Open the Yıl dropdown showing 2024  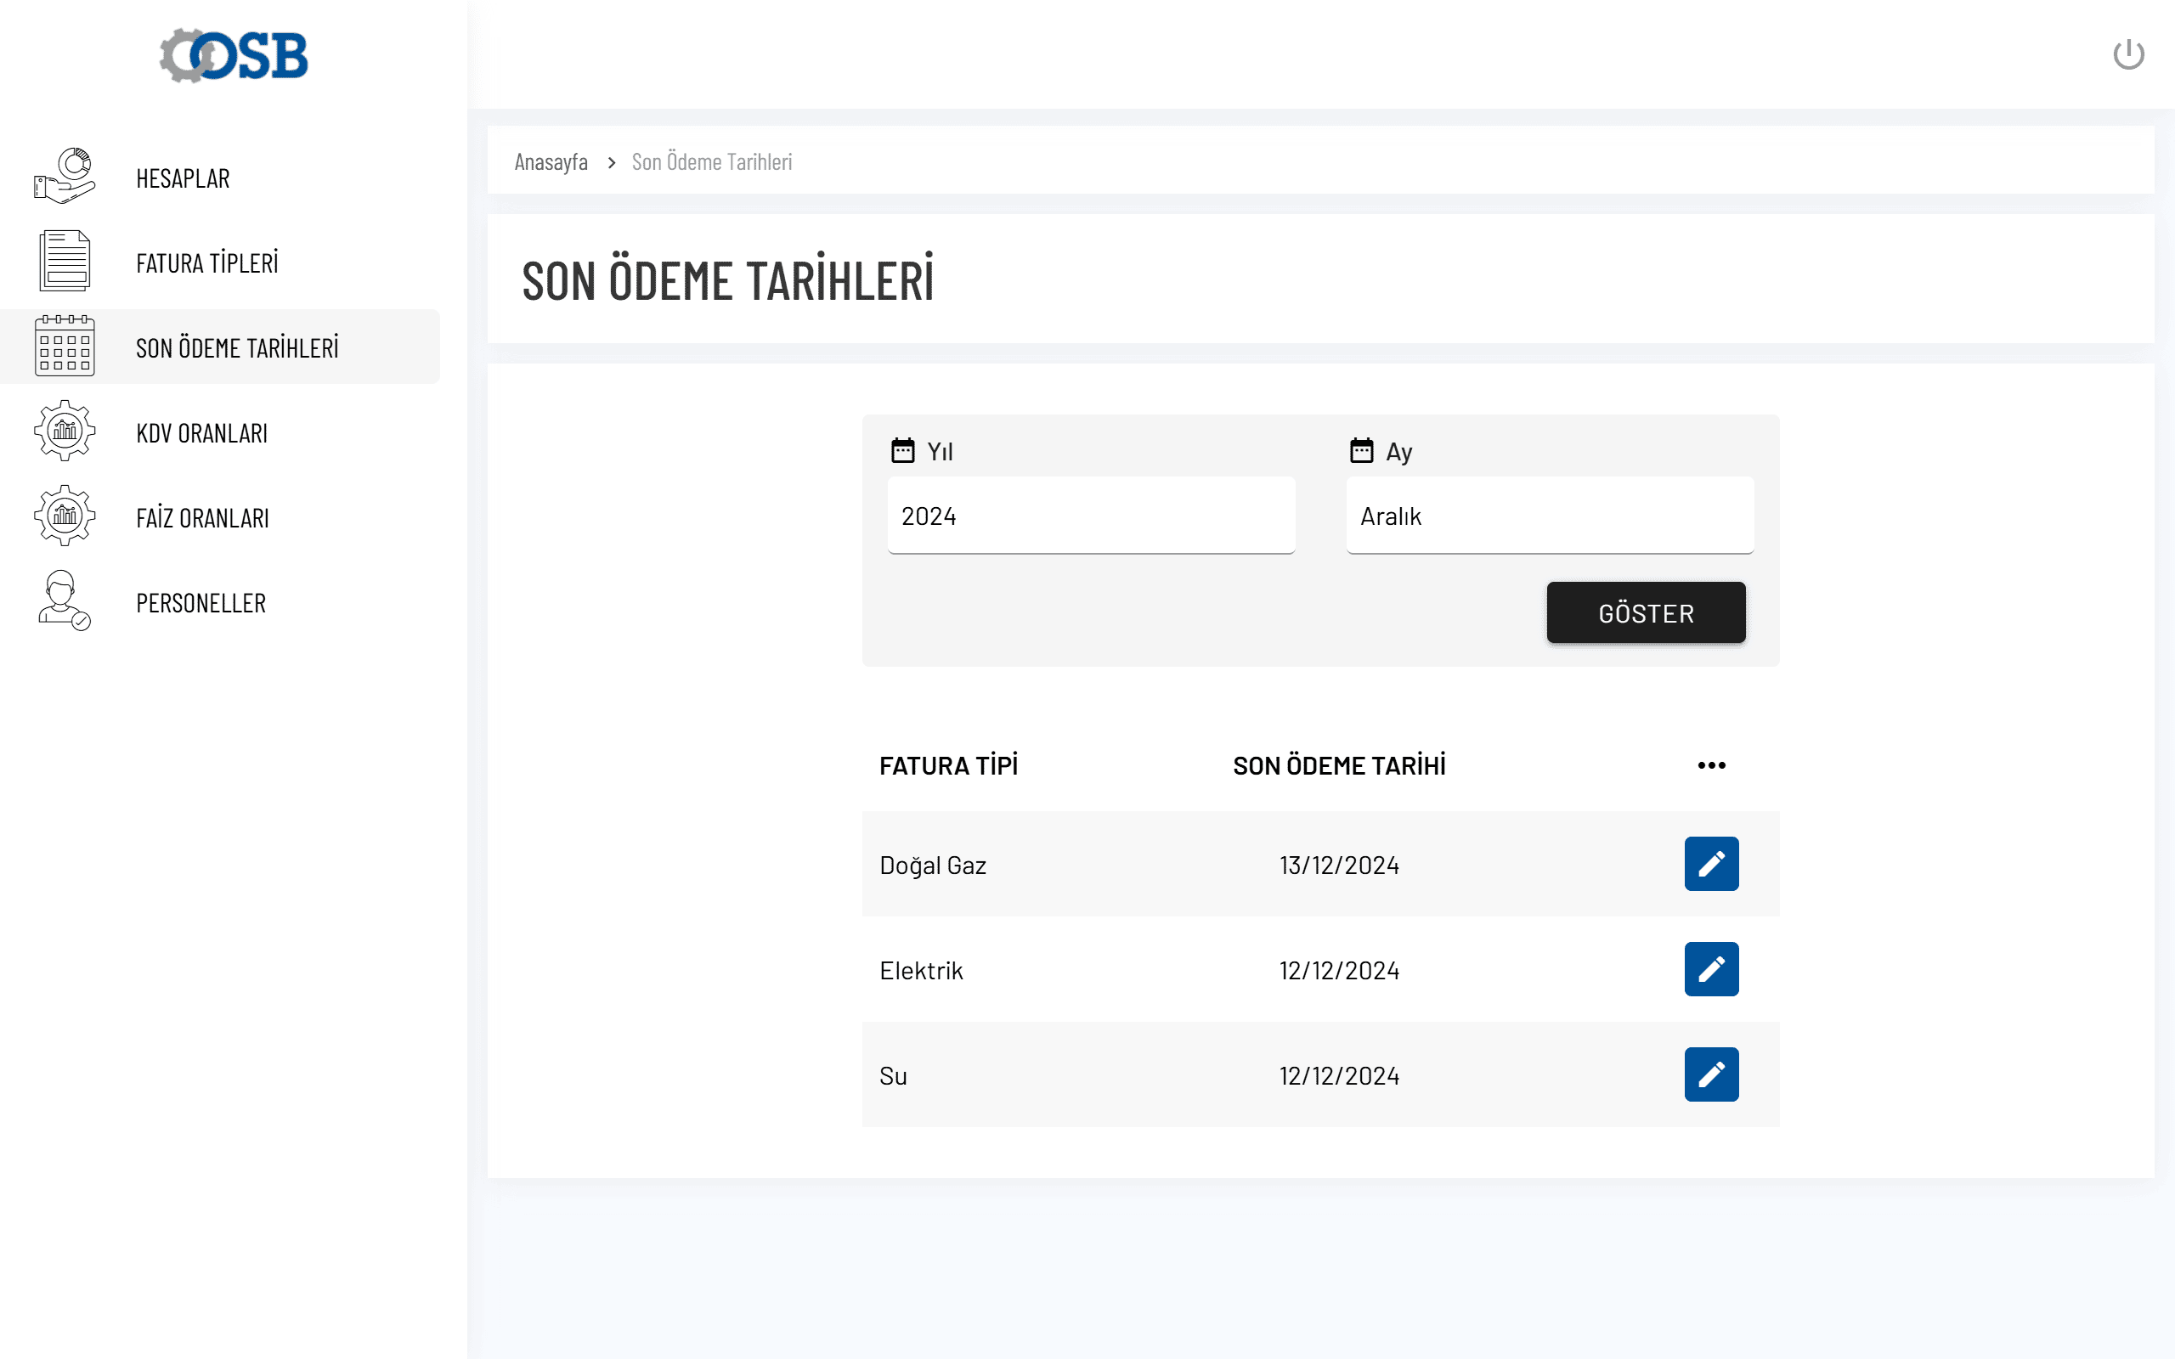(x=1090, y=516)
